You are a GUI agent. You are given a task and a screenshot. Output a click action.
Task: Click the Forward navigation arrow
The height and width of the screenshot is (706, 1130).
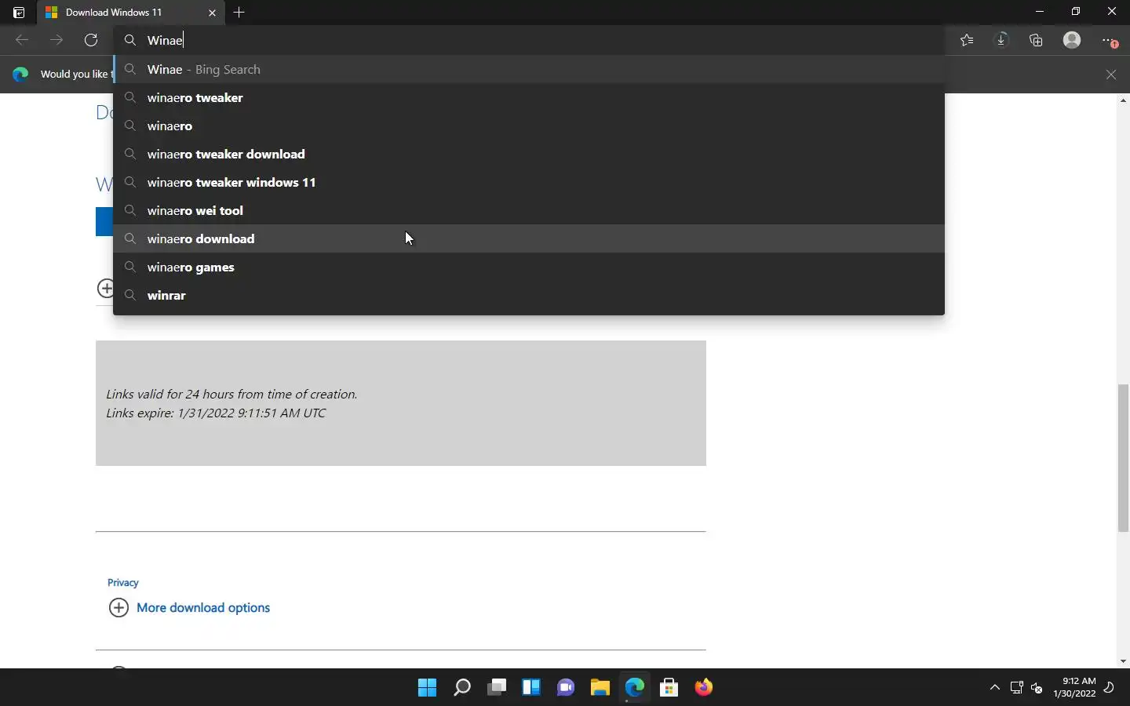click(x=56, y=40)
